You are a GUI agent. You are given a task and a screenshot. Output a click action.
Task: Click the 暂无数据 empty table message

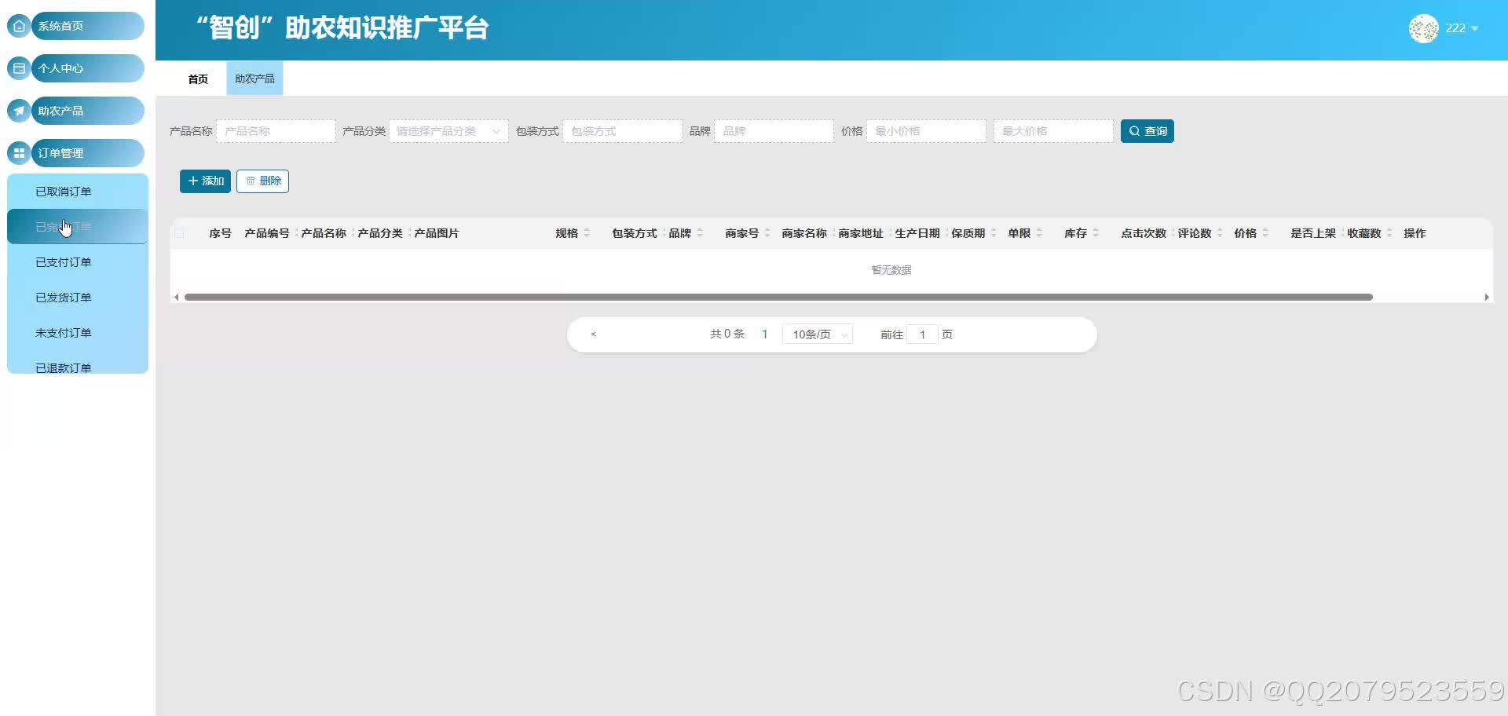(891, 270)
